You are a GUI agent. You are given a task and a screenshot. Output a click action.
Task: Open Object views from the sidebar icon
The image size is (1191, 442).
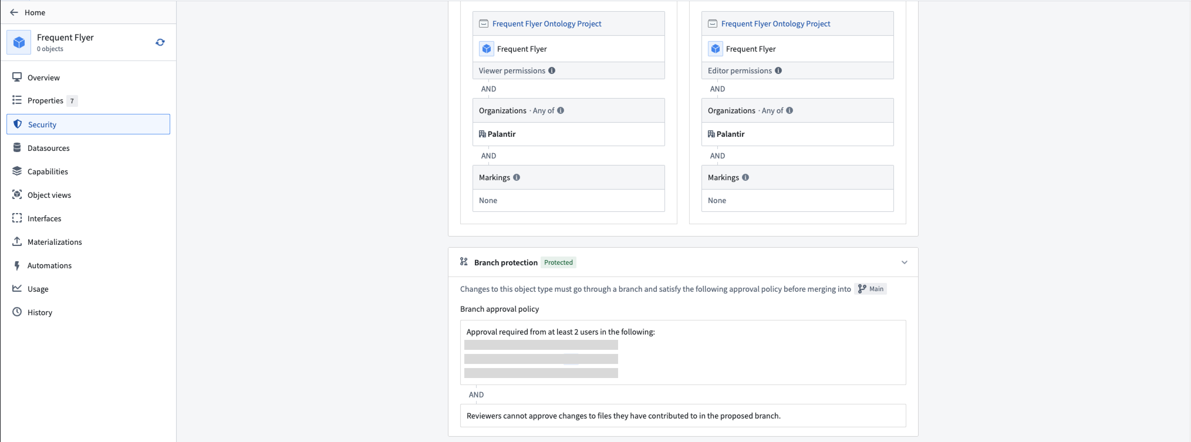pos(17,195)
